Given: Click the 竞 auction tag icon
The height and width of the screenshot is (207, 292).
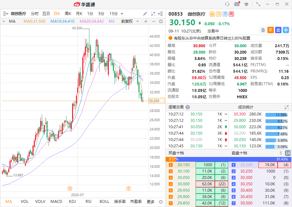Looking at the screenshot, I should click(231, 14).
